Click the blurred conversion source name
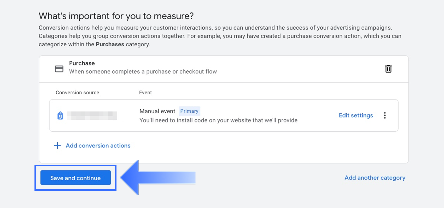 pos(92,115)
